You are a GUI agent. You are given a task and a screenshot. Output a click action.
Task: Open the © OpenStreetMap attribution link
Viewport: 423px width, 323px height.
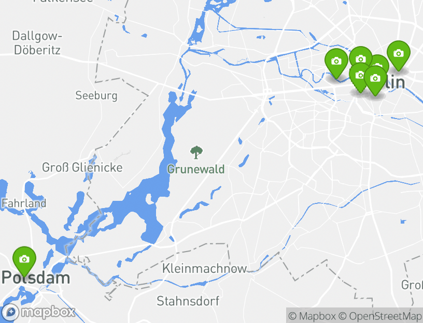380,316
